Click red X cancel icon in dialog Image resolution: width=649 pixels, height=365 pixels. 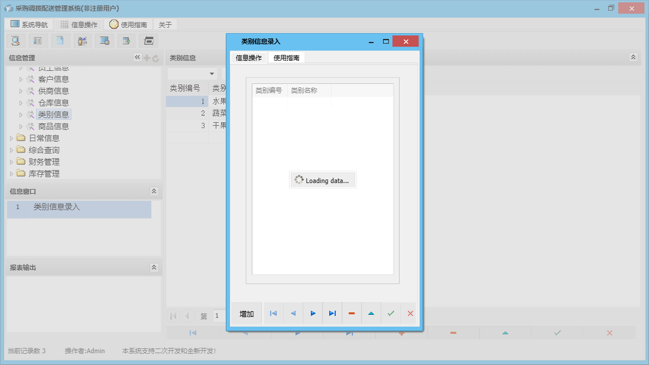coord(410,314)
